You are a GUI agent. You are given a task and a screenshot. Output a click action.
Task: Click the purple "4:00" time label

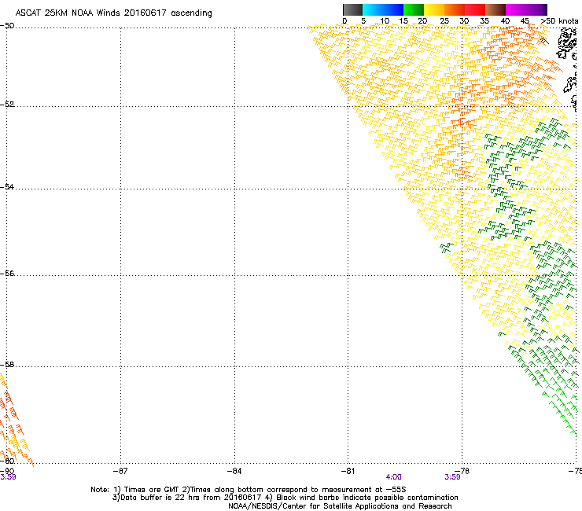[x=394, y=477]
